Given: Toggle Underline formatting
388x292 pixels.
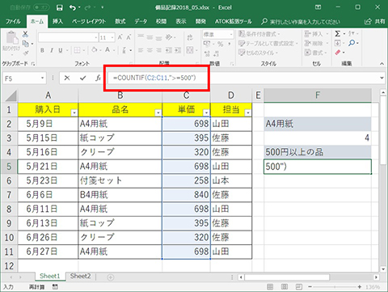Looking at the screenshot, I should click(61, 50).
